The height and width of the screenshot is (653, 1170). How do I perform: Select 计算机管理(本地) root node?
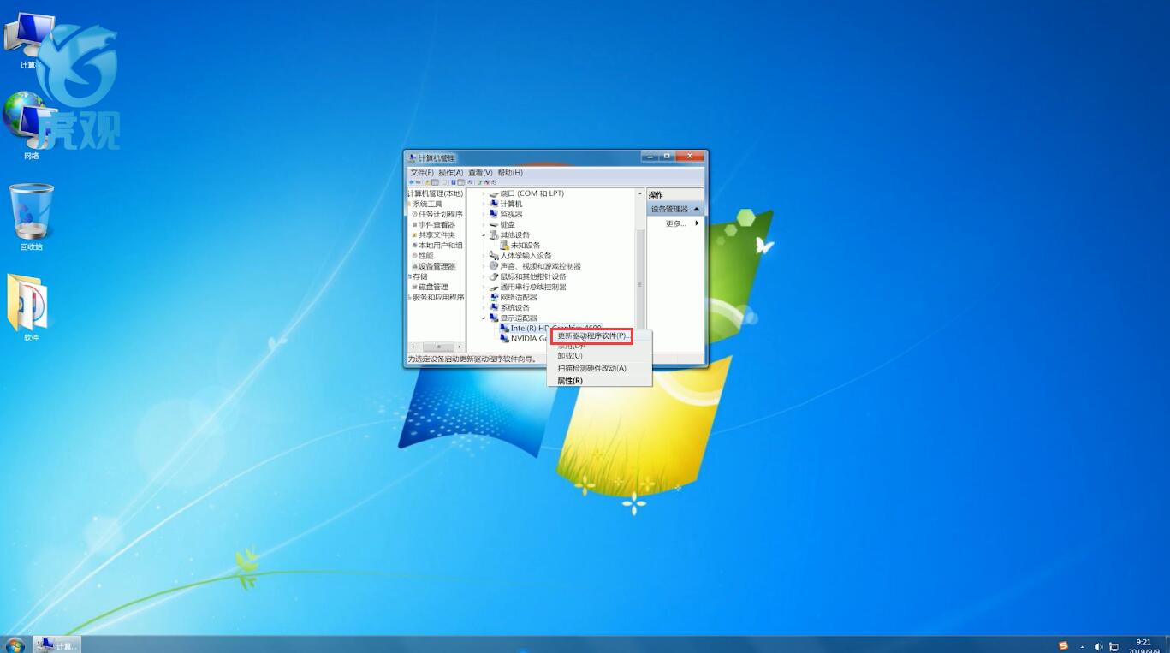coord(435,193)
